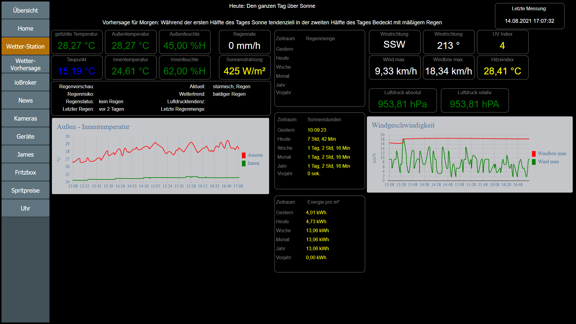
Task: Open the ioBroker navigation entry
Action: [x=25, y=82]
